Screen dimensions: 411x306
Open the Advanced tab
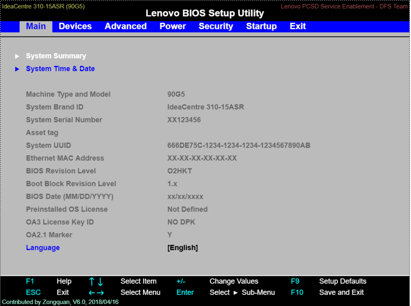[126, 26]
